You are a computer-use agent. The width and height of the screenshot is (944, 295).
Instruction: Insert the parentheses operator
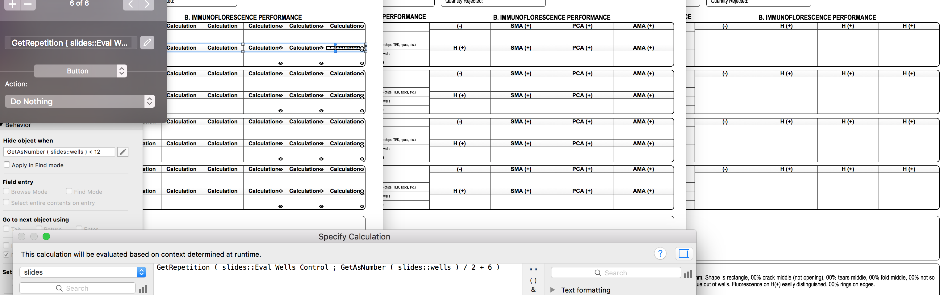(x=533, y=280)
